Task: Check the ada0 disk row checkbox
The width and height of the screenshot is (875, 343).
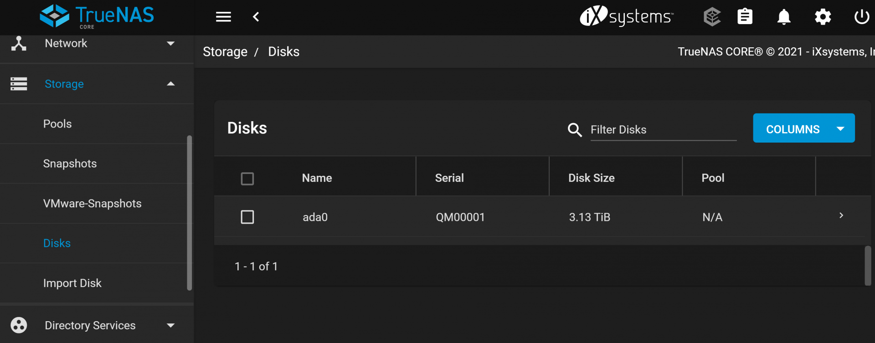Action: coord(247,217)
